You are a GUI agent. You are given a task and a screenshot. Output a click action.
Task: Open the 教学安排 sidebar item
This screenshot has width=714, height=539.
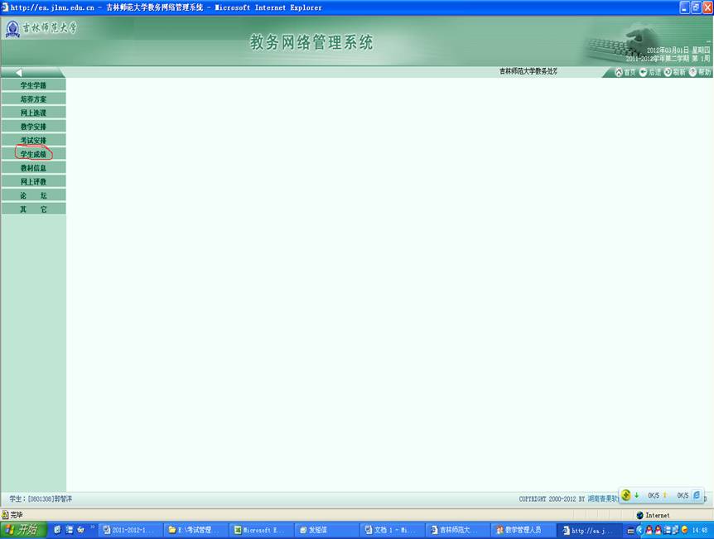point(33,127)
